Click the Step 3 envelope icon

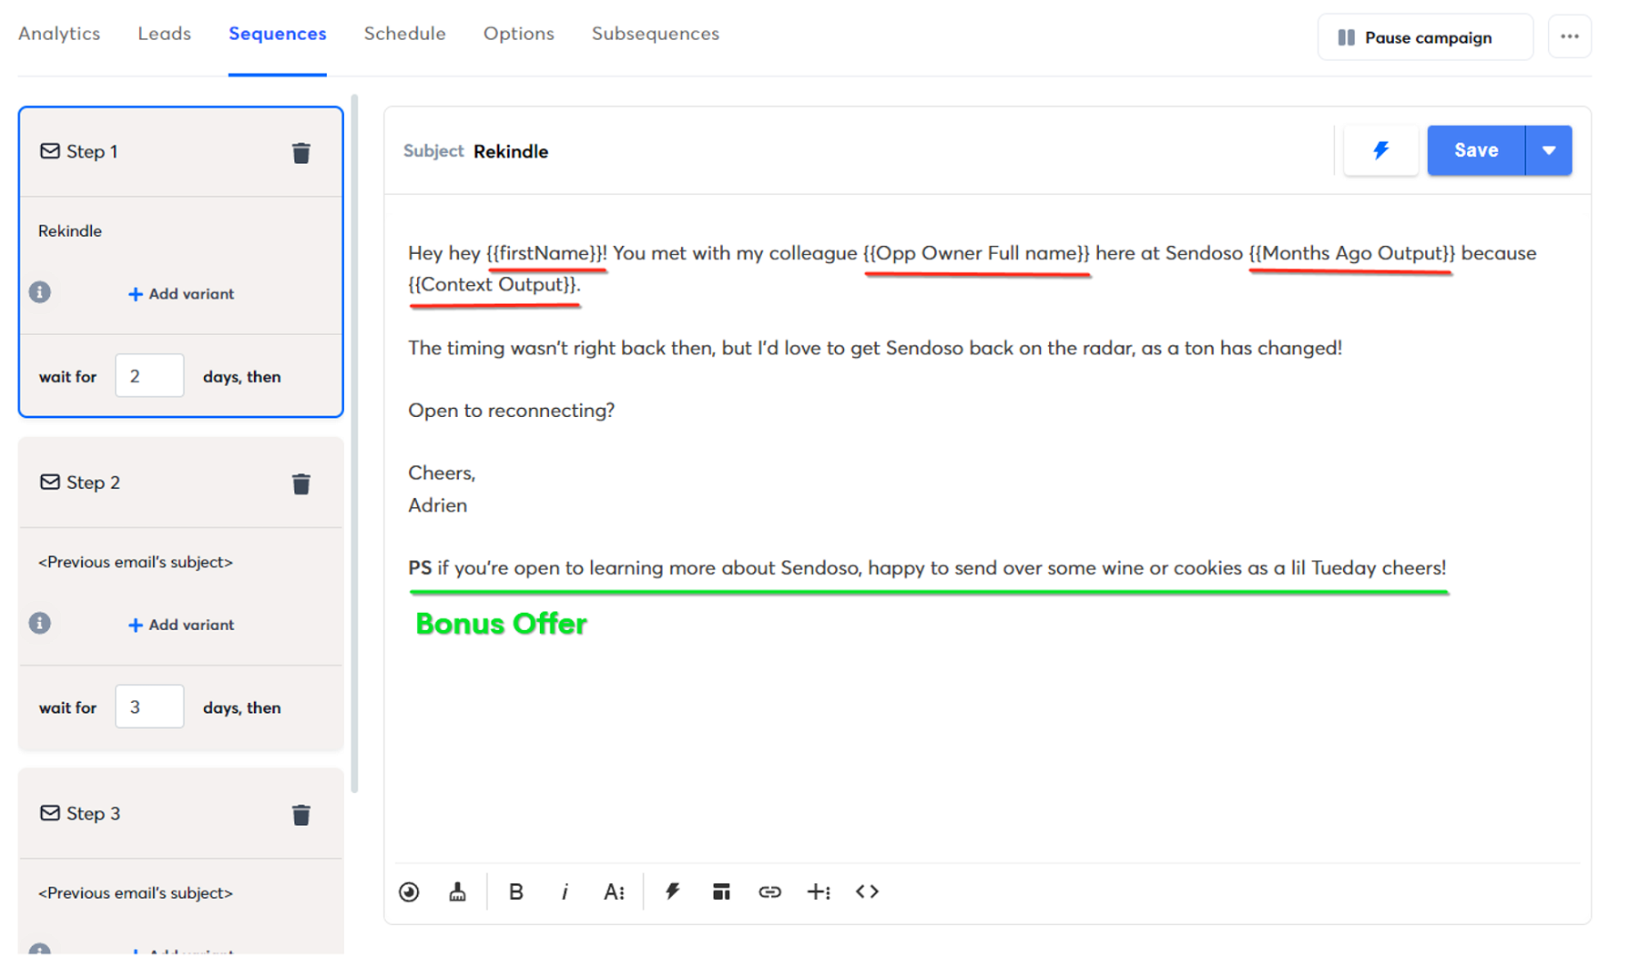click(50, 812)
